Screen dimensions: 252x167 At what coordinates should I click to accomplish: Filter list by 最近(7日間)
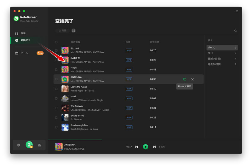222,59
